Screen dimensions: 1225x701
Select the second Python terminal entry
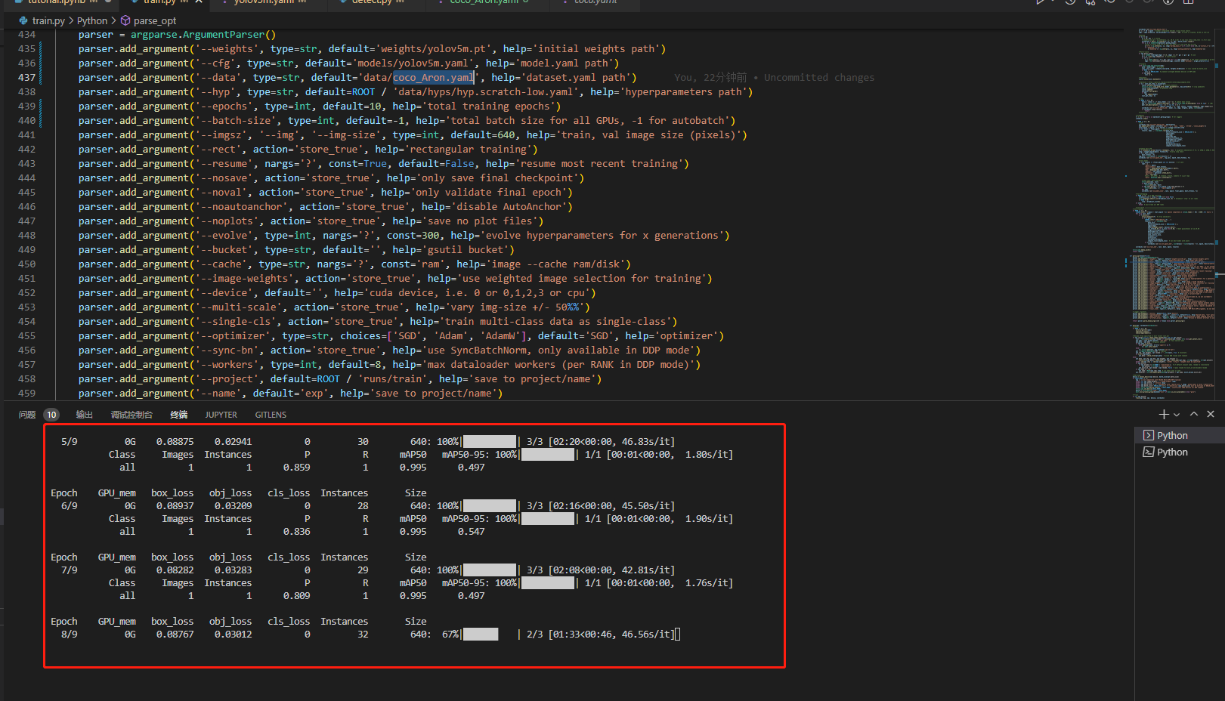click(x=1180, y=452)
